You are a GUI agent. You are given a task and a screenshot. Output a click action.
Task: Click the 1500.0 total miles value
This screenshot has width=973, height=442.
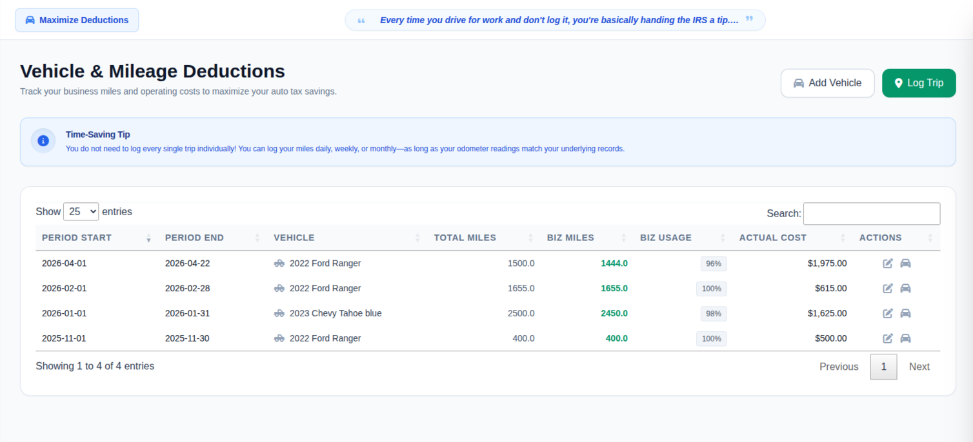(521, 263)
